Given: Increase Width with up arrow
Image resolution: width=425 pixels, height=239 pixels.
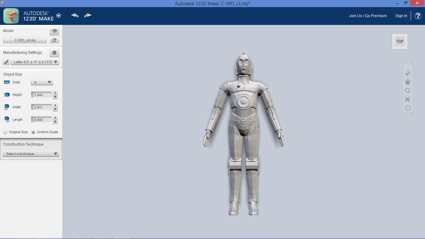Looking at the screenshot, I should [55, 105].
